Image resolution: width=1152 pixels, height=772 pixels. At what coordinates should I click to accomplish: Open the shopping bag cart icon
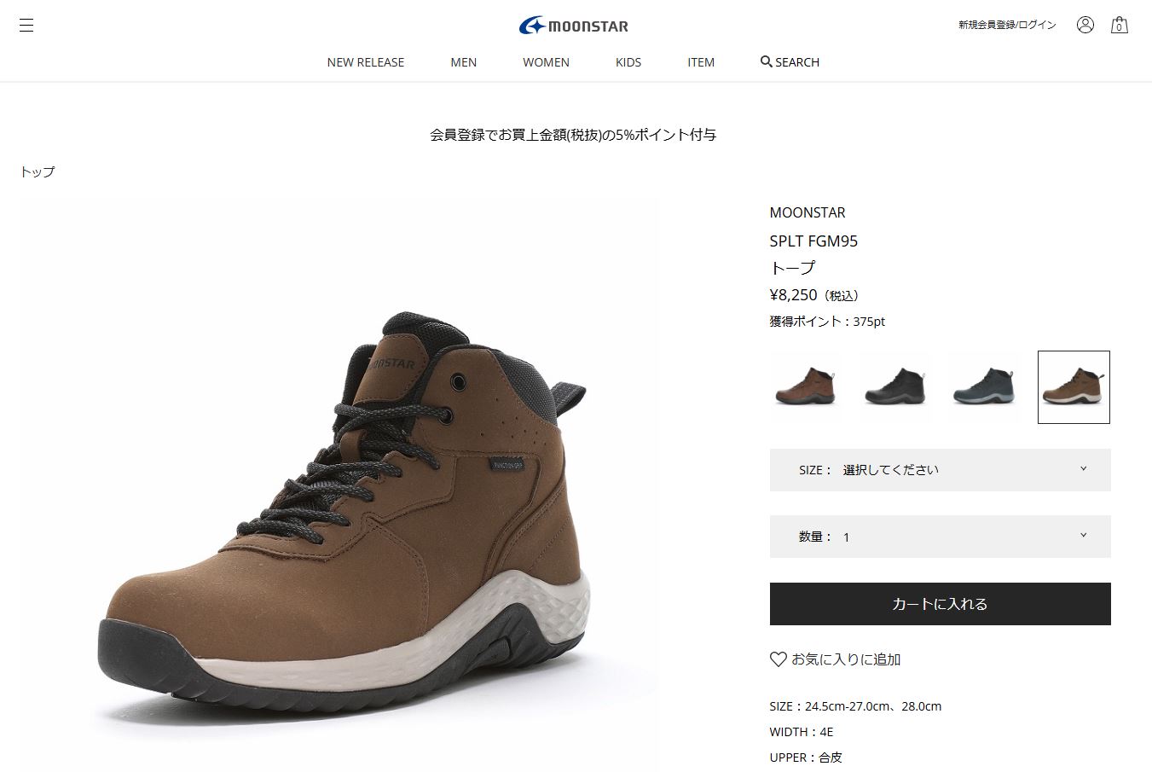[x=1119, y=25]
